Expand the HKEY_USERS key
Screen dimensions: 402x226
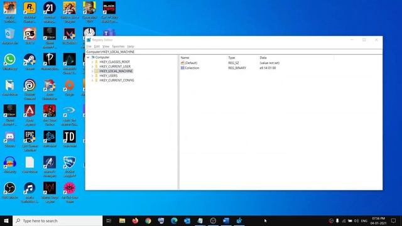pos(92,76)
